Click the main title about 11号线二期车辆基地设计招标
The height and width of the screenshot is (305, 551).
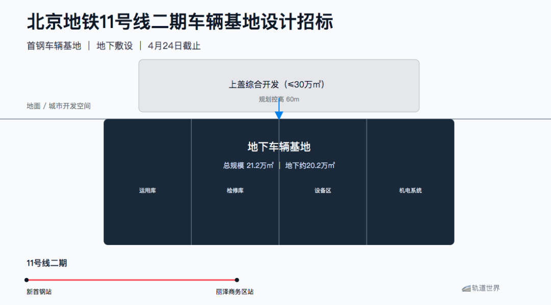pyautogui.click(x=180, y=22)
